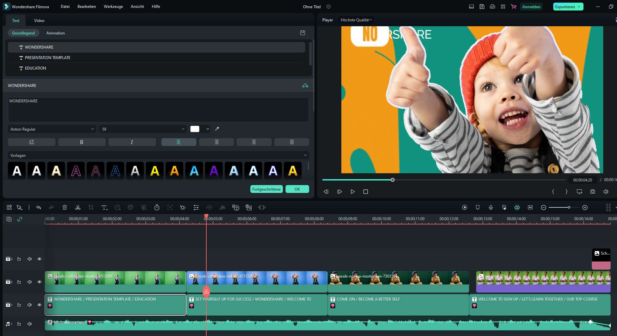Open the player volume speaker icon
Image resolution: width=617 pixels, height=336 pixels.
[x=606, y=192]
